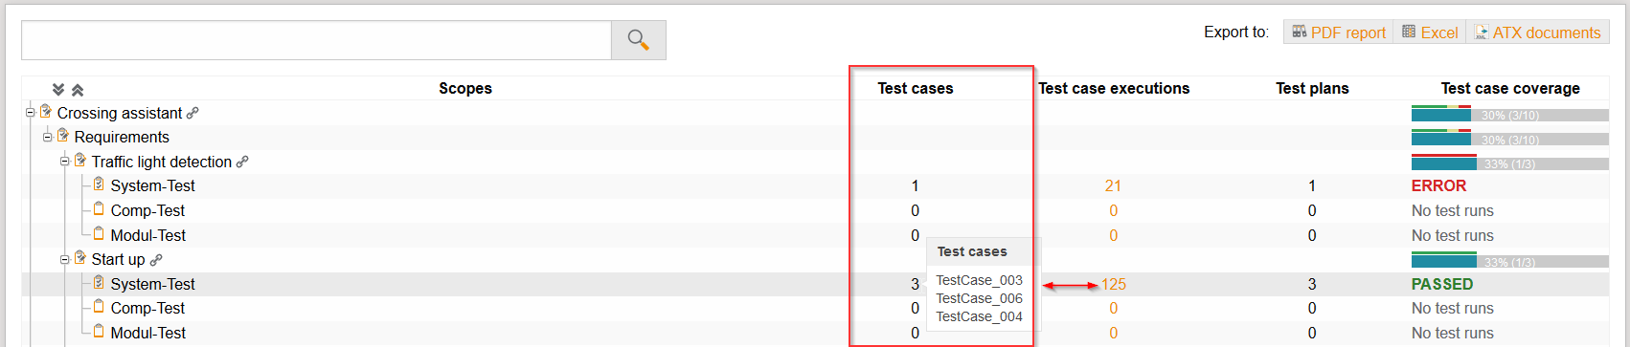Click TestCase_004 in the tooltip list
The width and height of the screenshot is (1630, 347).
coord(979,316)
